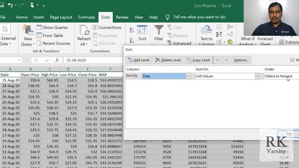Click the Undo arrow icon

pos(10,5)
